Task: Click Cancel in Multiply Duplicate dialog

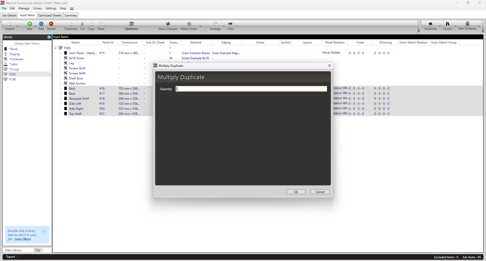Action: (x=320, y=192)
